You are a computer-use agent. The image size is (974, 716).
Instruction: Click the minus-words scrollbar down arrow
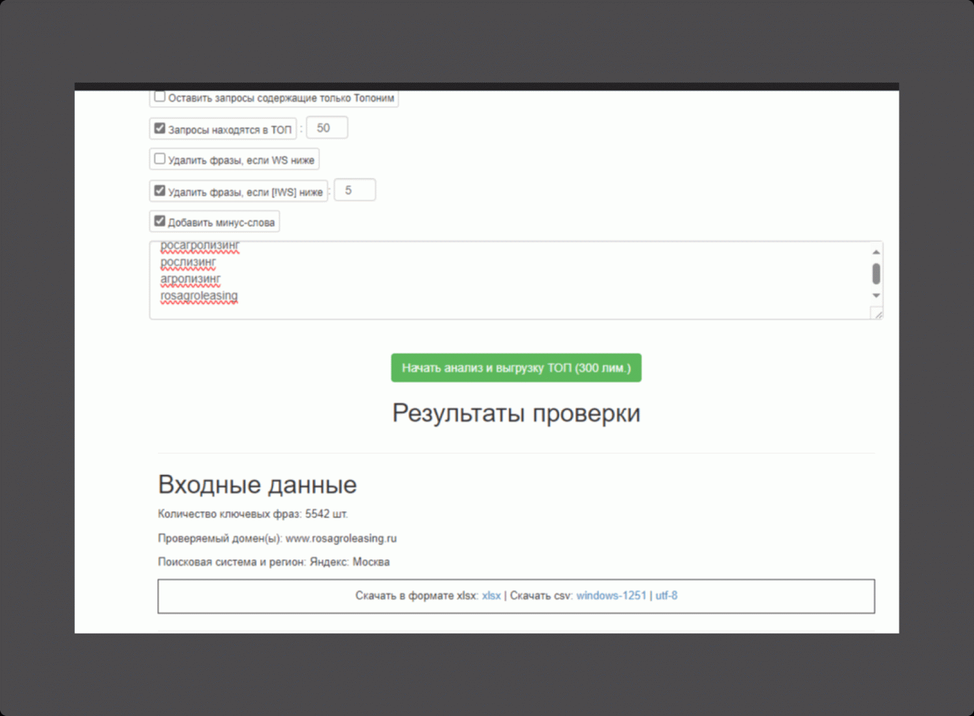point(876,295)
